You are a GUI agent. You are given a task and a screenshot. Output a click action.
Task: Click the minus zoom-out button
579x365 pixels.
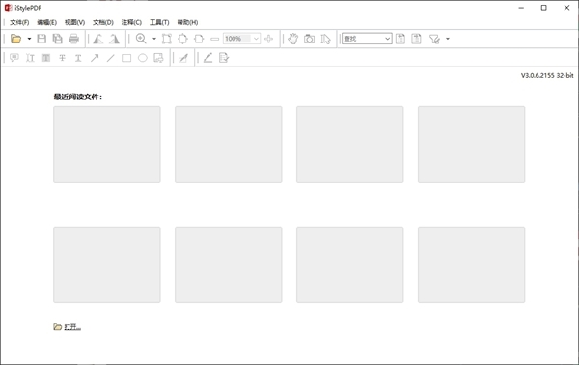click(214, 39)
